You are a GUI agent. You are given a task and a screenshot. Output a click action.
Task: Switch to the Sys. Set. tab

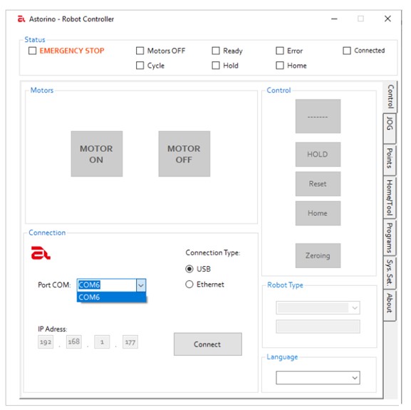pos(390,272)
